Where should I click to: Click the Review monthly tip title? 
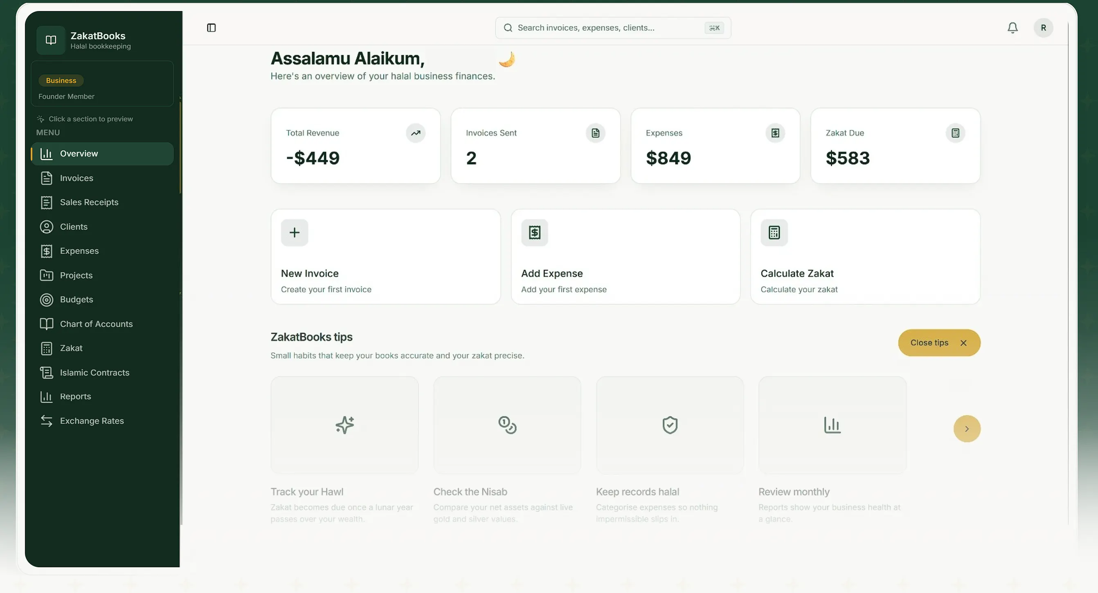tap(794, 492)
